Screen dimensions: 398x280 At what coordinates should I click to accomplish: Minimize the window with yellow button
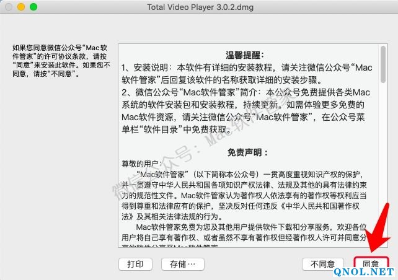pyautogui.click(x=21, y=7)
